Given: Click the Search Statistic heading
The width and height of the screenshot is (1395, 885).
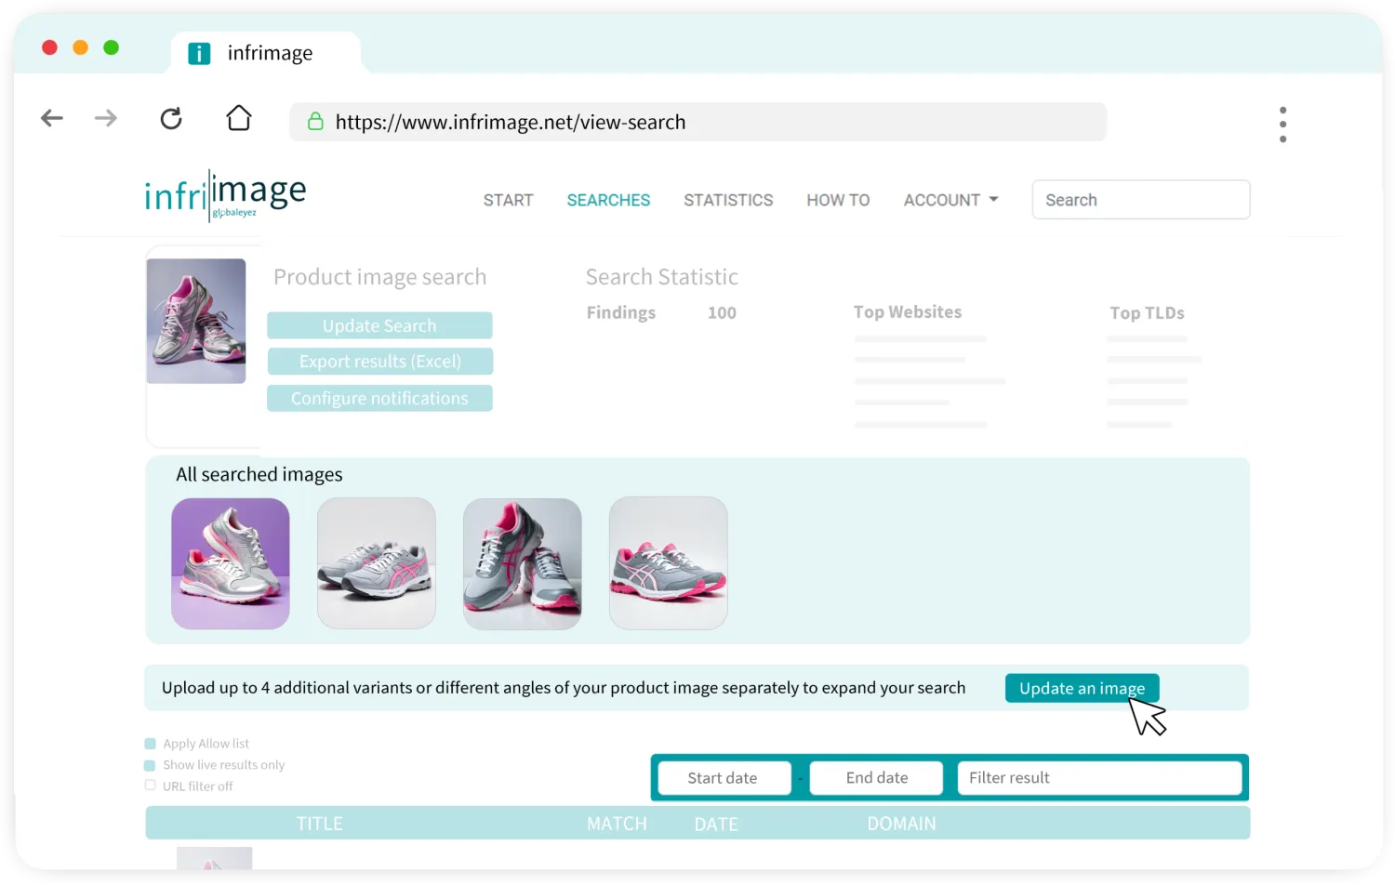Looking at the screenshot, I should pos(662,277).
